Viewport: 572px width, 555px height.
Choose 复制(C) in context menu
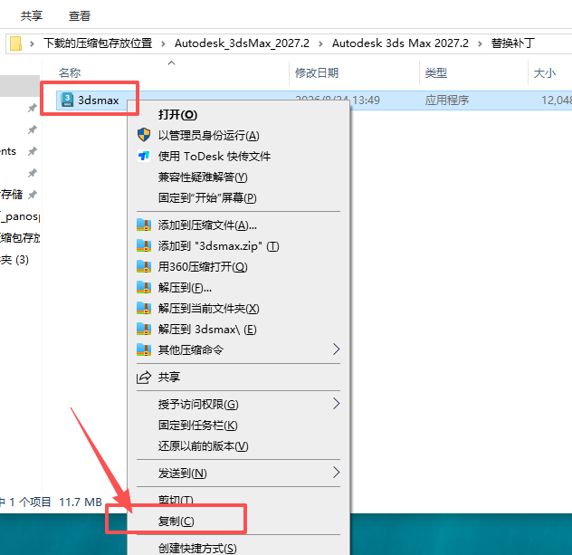point(238,522)
